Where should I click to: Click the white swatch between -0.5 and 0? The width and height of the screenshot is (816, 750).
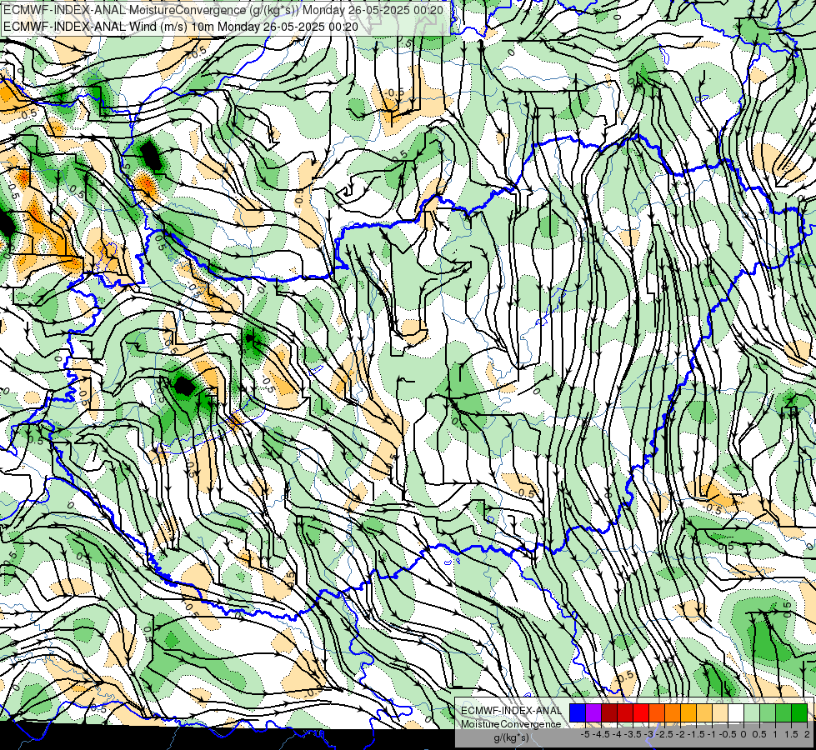pos(736,712)
